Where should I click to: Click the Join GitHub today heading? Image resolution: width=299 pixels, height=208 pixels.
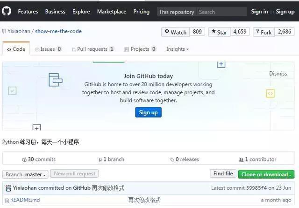point(149,76)
